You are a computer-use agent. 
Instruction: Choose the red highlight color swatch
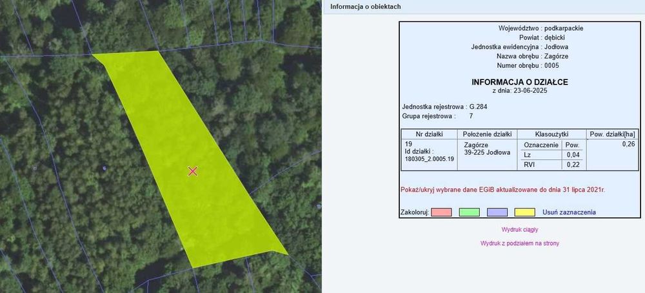click(441, 212)
